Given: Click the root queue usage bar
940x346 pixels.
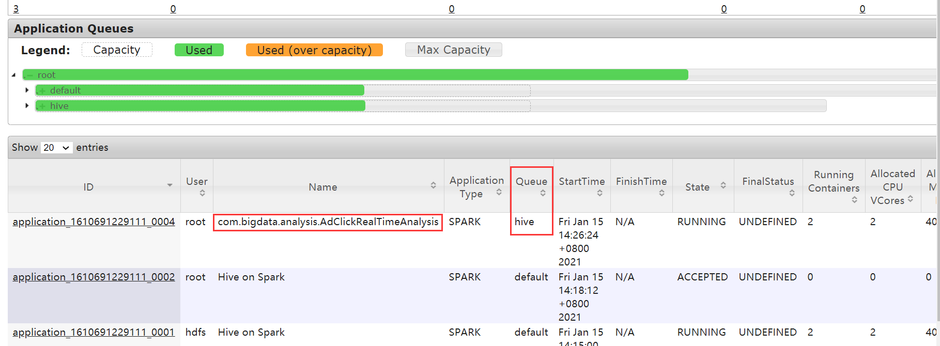Looking at the screenshot, I should click(356, 75).
